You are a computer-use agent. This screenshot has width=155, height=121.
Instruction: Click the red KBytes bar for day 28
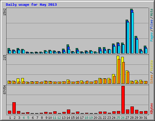pyautogui.click(x=132, y=110)
